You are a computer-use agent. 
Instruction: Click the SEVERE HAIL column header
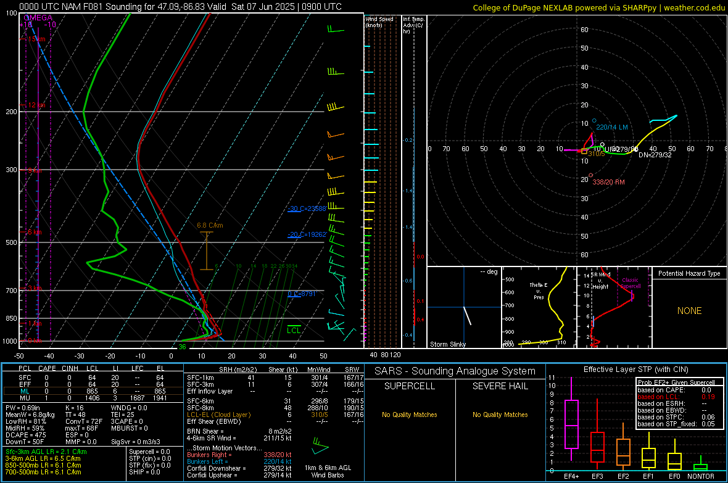[x=500, y=386]
